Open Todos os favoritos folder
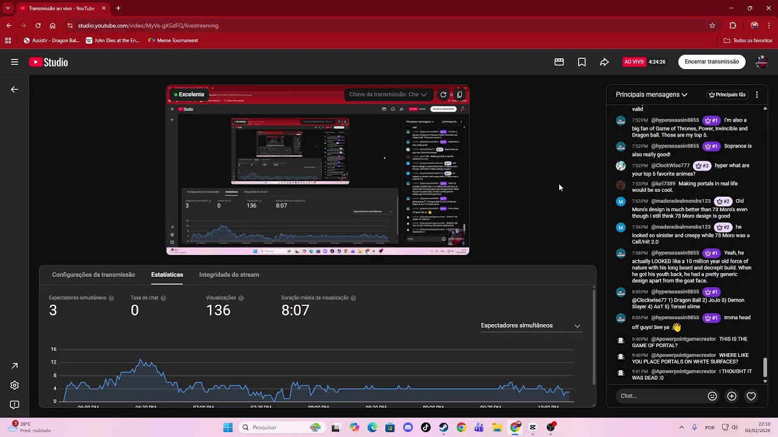This screenshot has width=778, height=437. (748, 41)
